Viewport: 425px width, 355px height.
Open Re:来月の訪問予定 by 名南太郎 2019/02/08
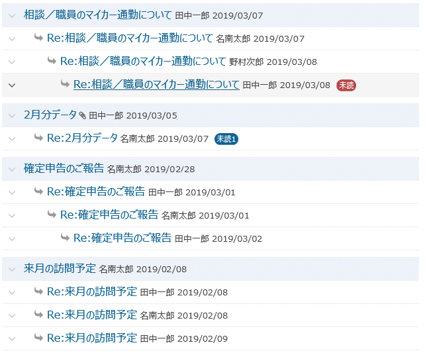click(92, 315)
